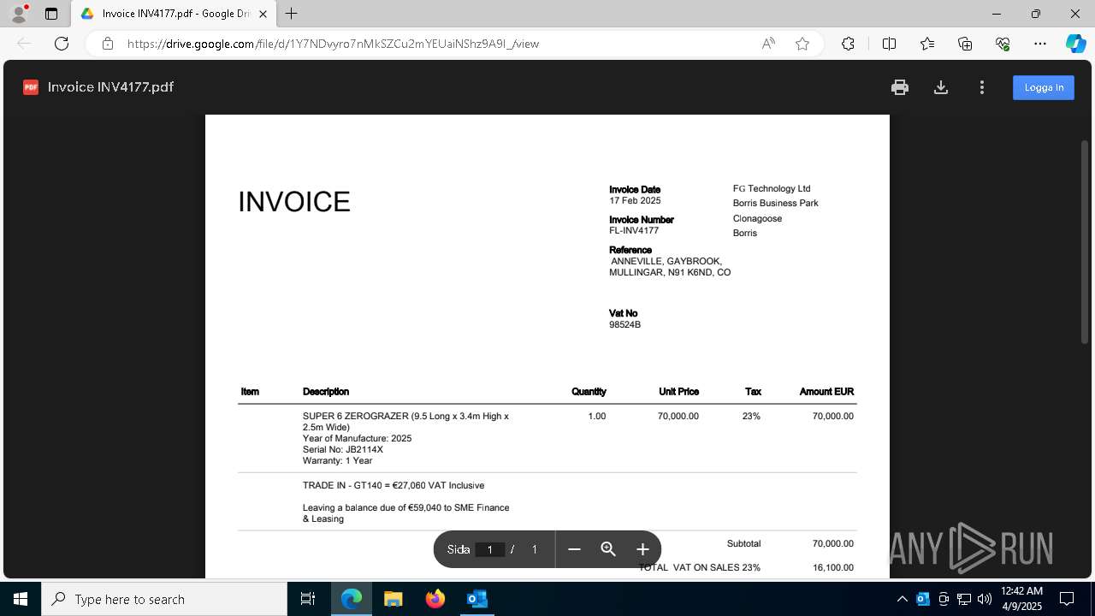Click the Vat No value 98524B
The width and height of the screenshot is (1095, 616).
pos(624,324)
